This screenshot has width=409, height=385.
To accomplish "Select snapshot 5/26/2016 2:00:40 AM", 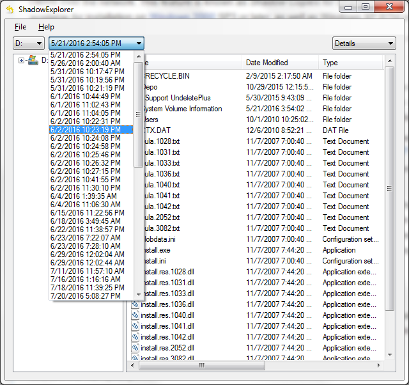I will click(x=91, y=63).
